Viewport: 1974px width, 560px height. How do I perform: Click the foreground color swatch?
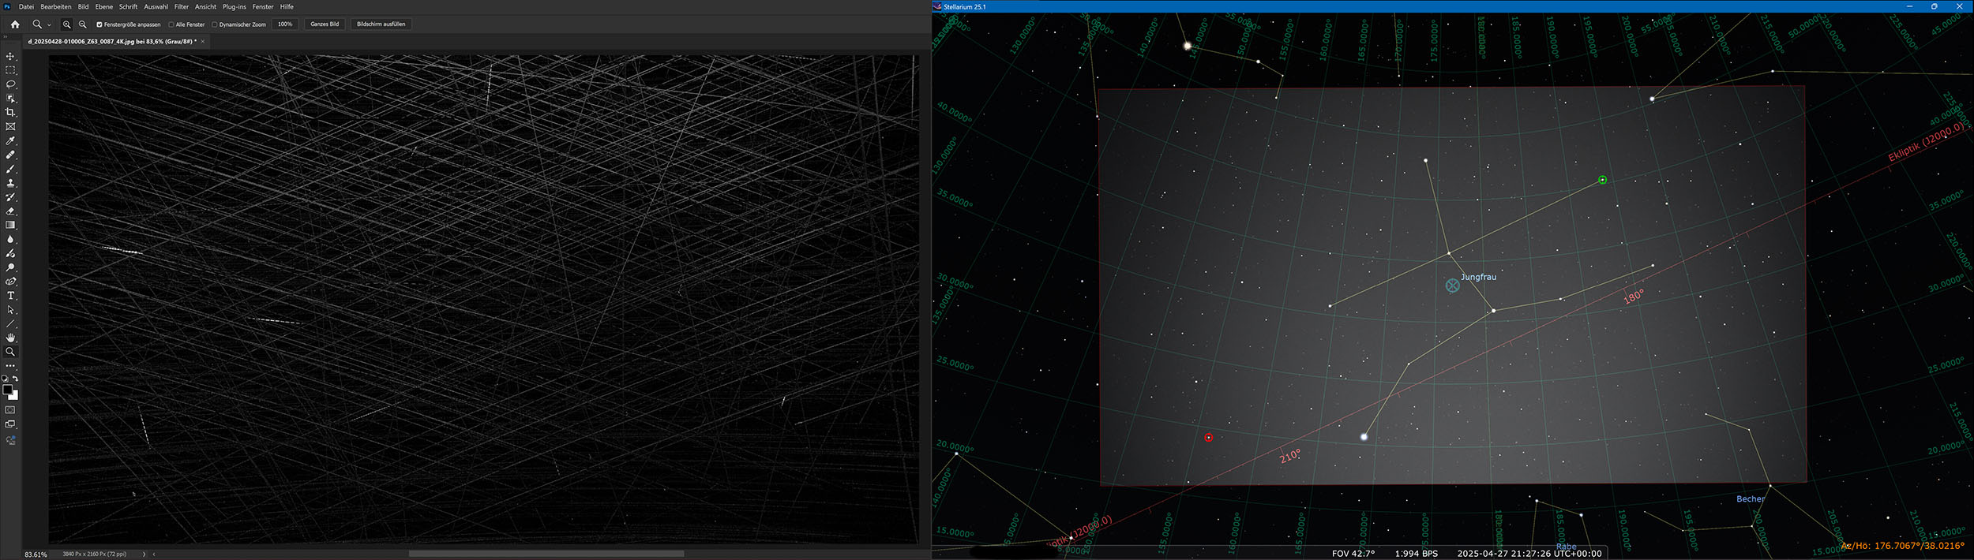coord(7,390)
